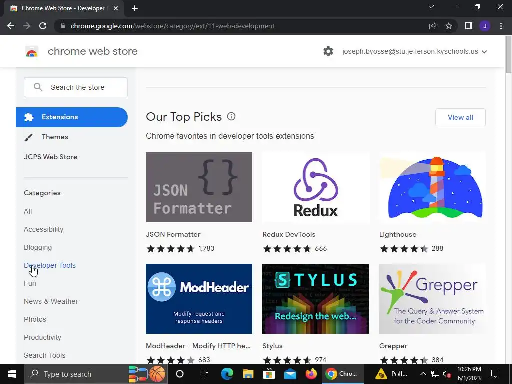Open Task View on the taskbar
This screenshot has width=512, height=384.
pos(204,374)
